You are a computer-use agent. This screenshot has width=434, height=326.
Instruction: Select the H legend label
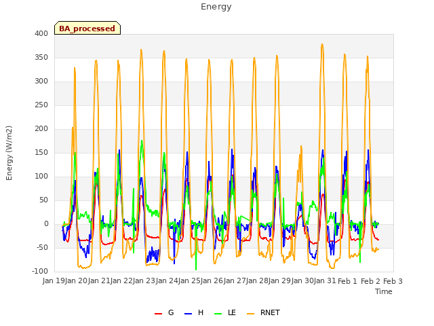201,312
